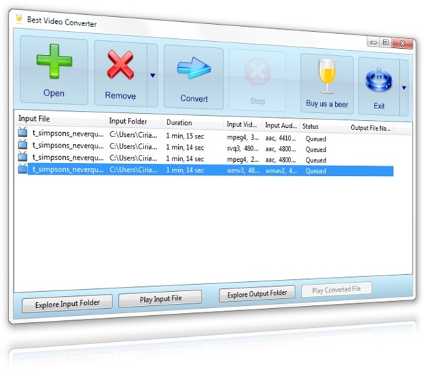424x371 pixels.
Task: Expand the Exit dropdown arrow
Action: [x=404, y=88]
